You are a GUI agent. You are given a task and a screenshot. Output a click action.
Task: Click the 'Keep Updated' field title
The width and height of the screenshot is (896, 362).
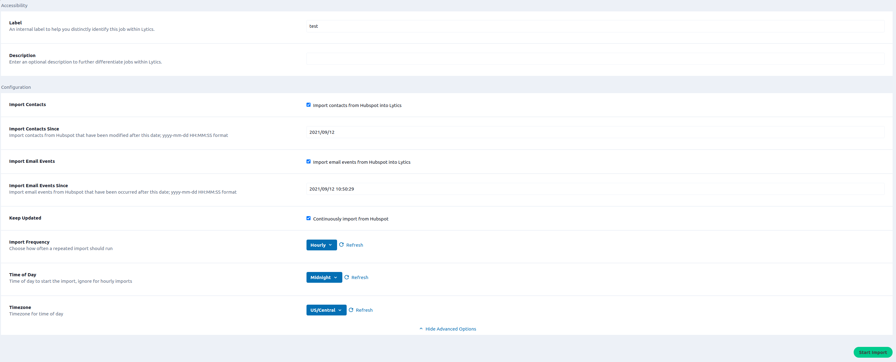(25, 218)
